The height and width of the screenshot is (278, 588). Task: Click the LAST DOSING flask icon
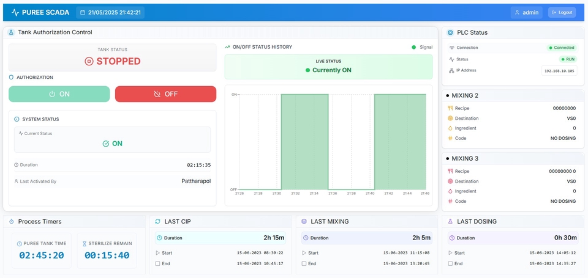[x=451, y=221]
